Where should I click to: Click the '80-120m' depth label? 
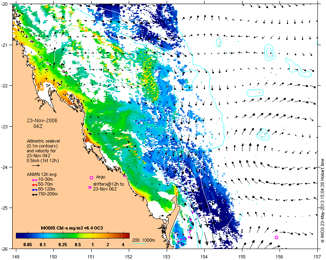pyautogui.click(x=47, y=189)
